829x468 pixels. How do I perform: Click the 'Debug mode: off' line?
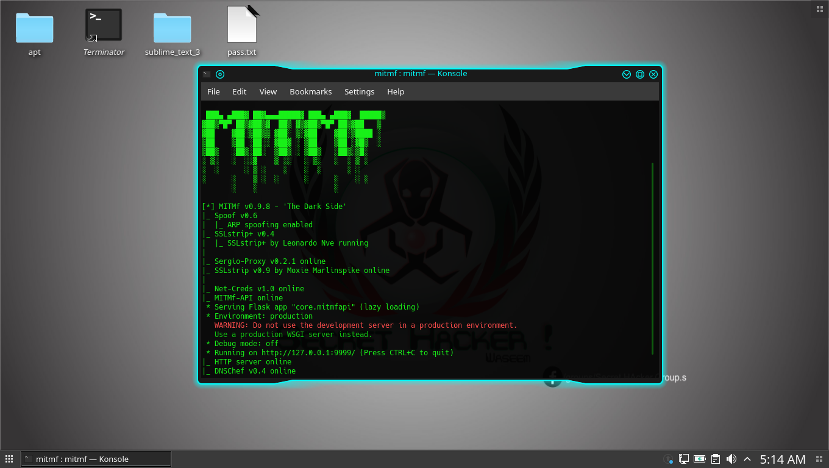[x=242, y=344]
